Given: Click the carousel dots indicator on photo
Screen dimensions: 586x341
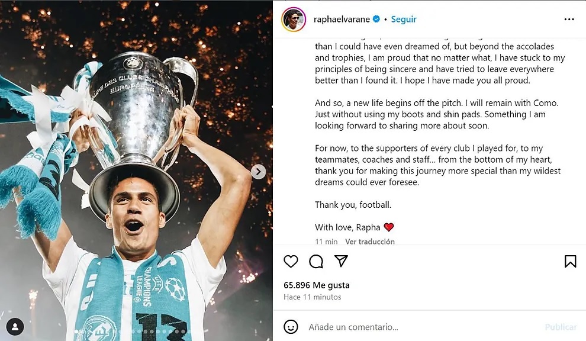Looking at the screenshot, I should tap(136, 332).
